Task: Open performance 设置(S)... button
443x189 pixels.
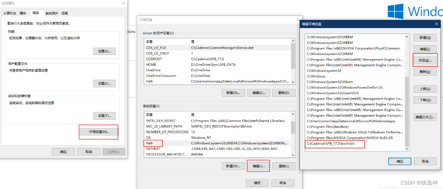Action: pos(104,51)
